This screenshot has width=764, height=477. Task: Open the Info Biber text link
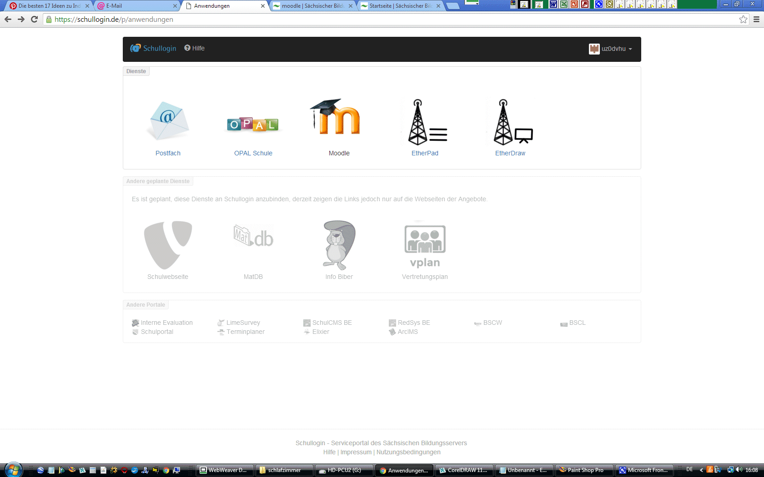coord(339,277)
